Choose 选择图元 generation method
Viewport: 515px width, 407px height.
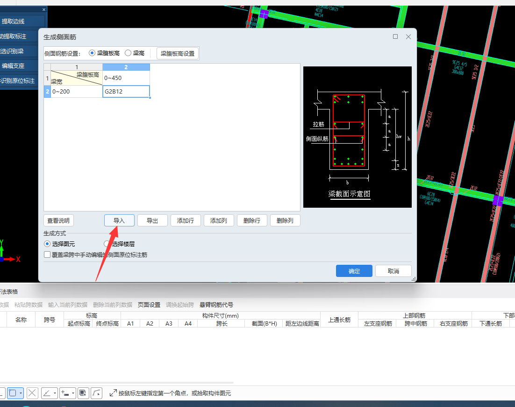click(x=59, y=244)
